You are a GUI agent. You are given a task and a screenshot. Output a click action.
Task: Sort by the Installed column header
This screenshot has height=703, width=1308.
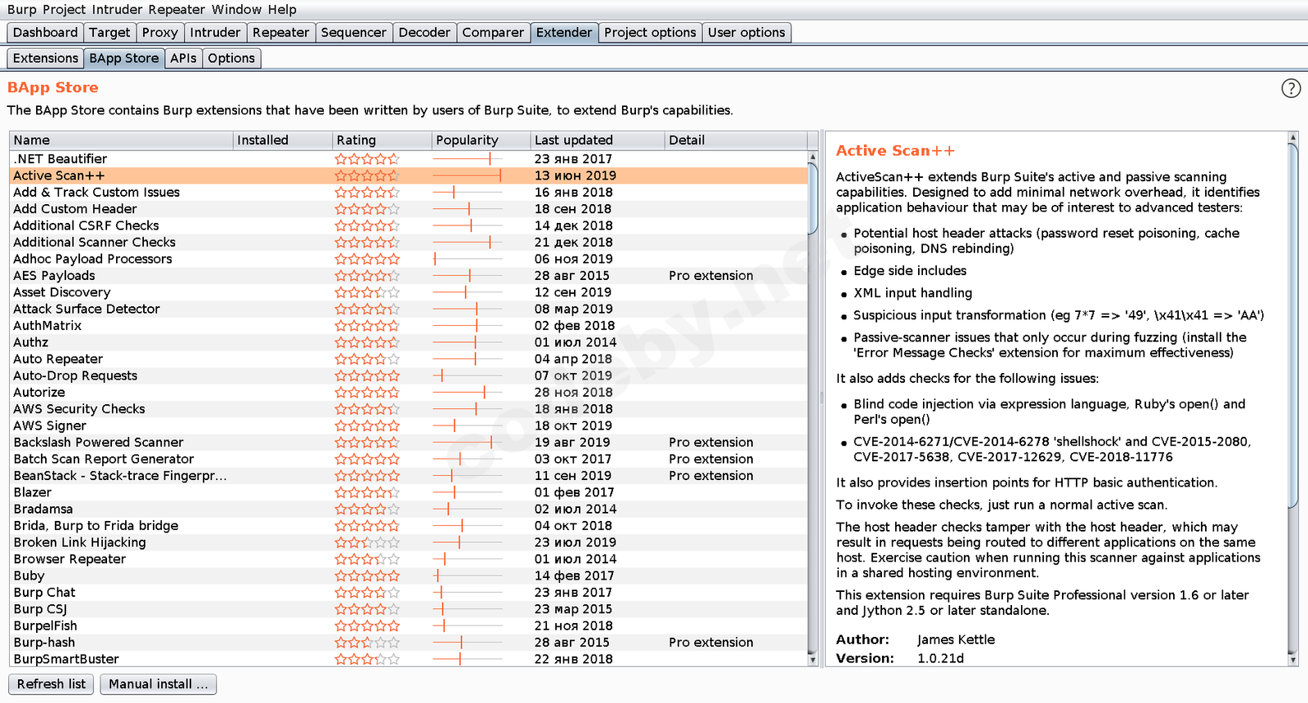tap(283, 140)
